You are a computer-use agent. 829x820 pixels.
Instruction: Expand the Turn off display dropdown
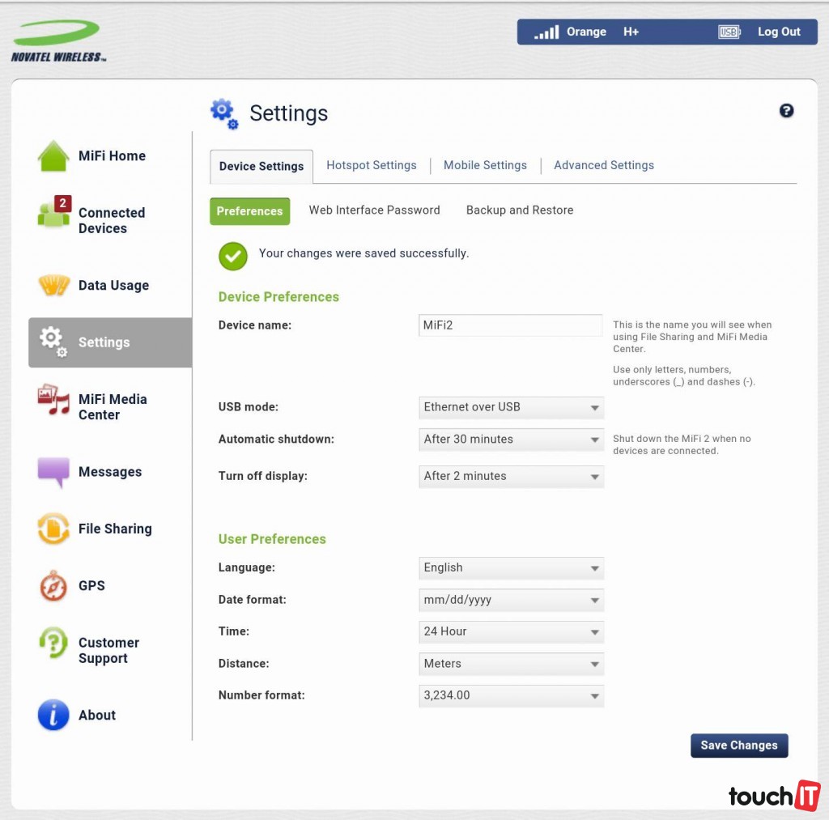click(511, 476)
